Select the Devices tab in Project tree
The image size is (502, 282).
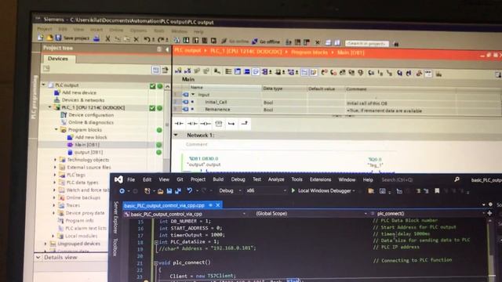pyautogui.click(x=58, y=59)
